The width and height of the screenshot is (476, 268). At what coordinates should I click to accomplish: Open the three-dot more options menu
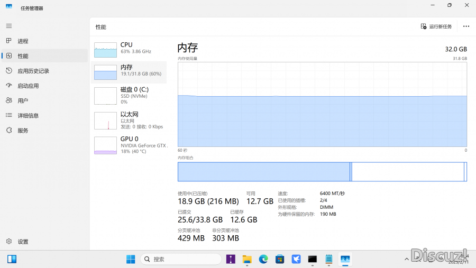pyautogui.click(x=466, y=26)
